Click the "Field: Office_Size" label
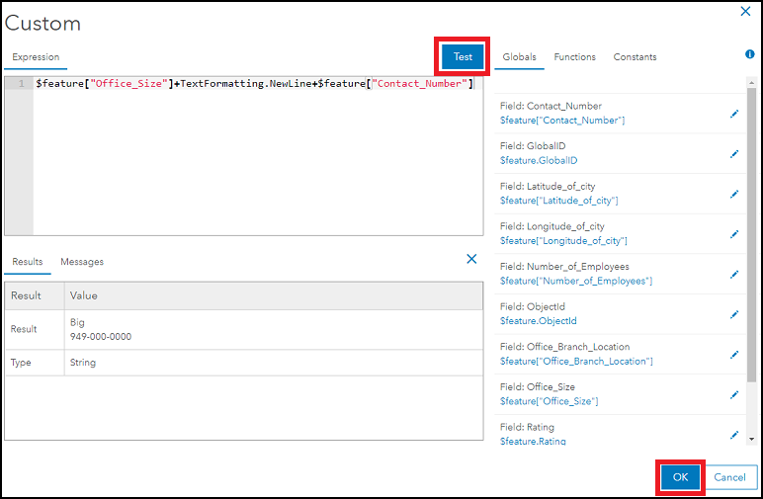This screenshot has width=763, height=499. tap(538, 386)
